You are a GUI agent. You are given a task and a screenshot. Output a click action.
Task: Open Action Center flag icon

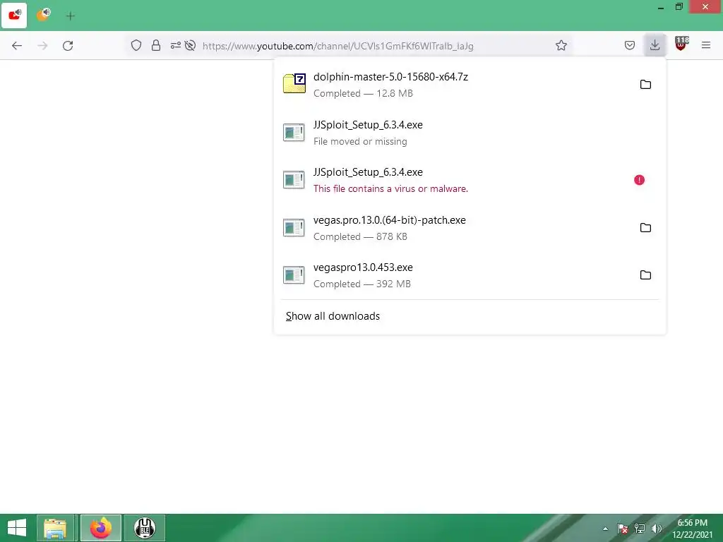pyautogui.click(x=623, y=529)
